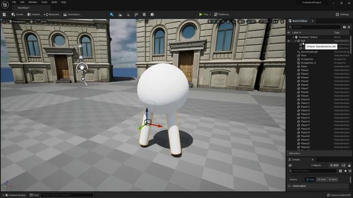Image resolution: width=353 pixels, height=198 pixels.
Task: Open the Window menu
Action: pyautogui.click(x=33, y=2)
